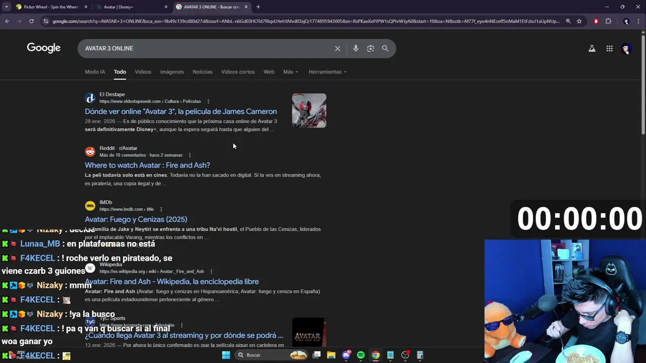Open the TyC Sports result options menu

(x=182, y=325)
